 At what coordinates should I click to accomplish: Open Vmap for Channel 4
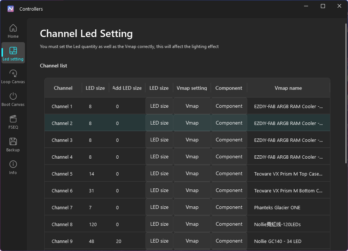[192, 157]
